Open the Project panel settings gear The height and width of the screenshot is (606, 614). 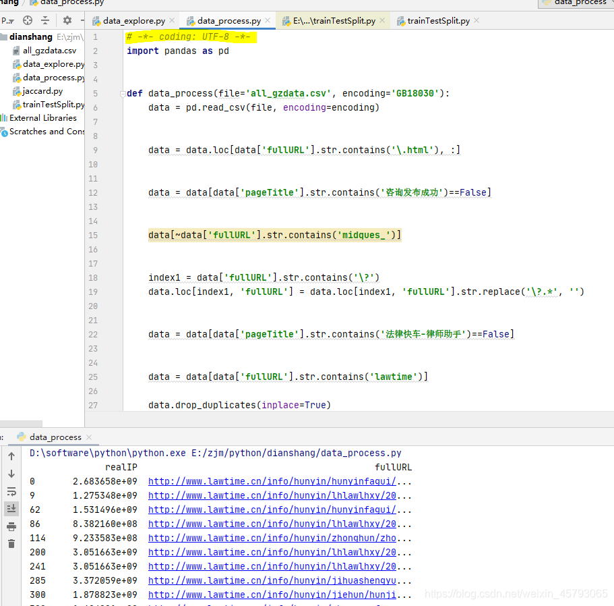(x=66, y=21)
